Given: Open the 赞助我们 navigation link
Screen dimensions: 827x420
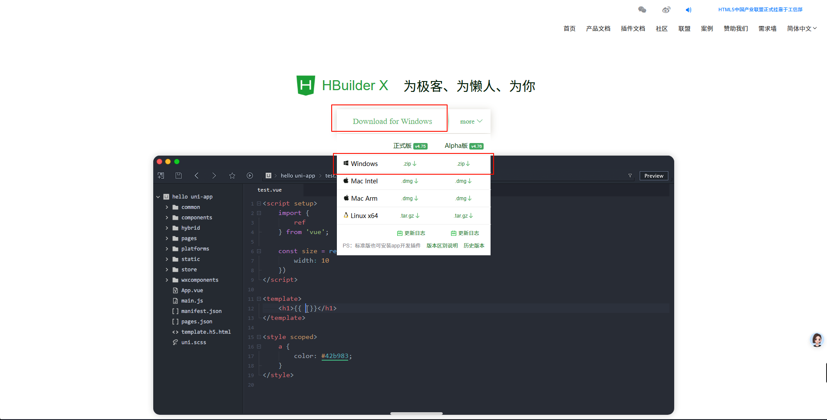Looking at the screenshot, I should tap(736, 29).
